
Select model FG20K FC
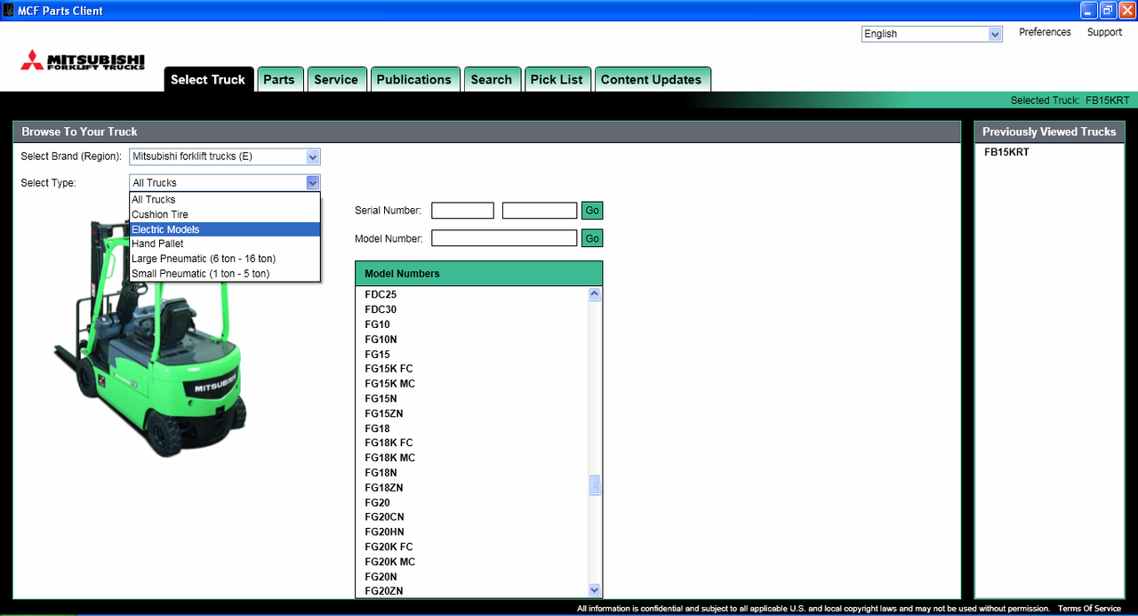(389, 547)
